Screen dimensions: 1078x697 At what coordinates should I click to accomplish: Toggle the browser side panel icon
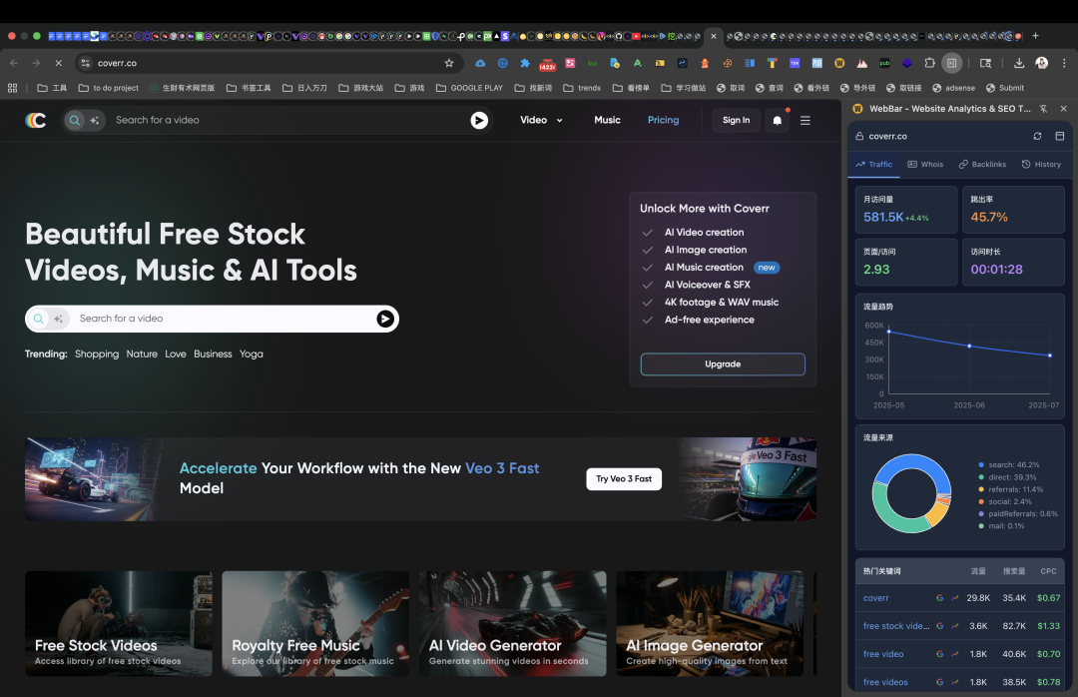tap(951, 63)
